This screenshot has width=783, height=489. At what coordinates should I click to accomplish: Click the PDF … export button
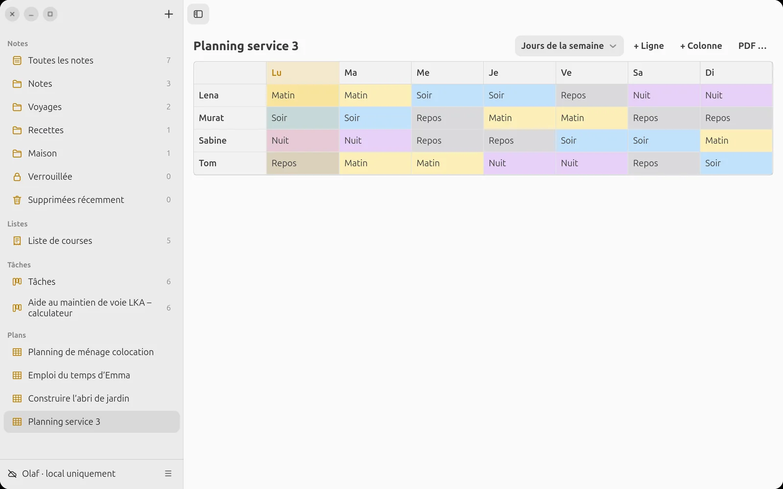752,46
